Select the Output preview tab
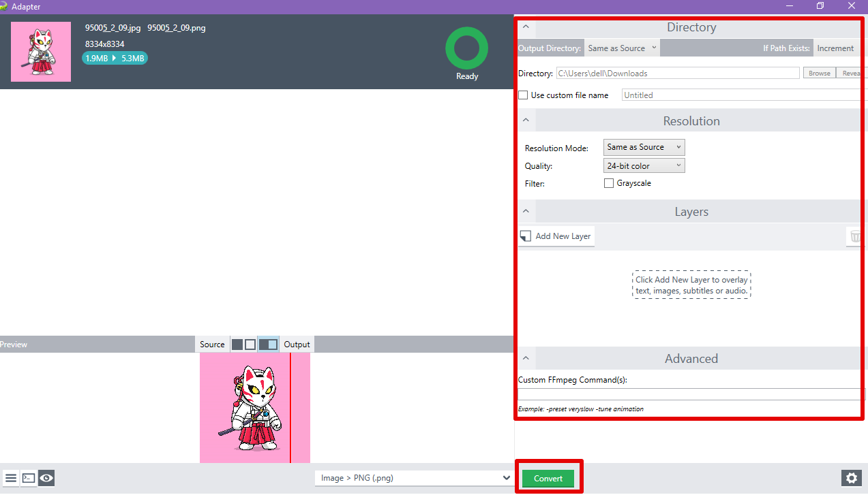868x495 pixels. pyautogui.click(x=297, y=345)
